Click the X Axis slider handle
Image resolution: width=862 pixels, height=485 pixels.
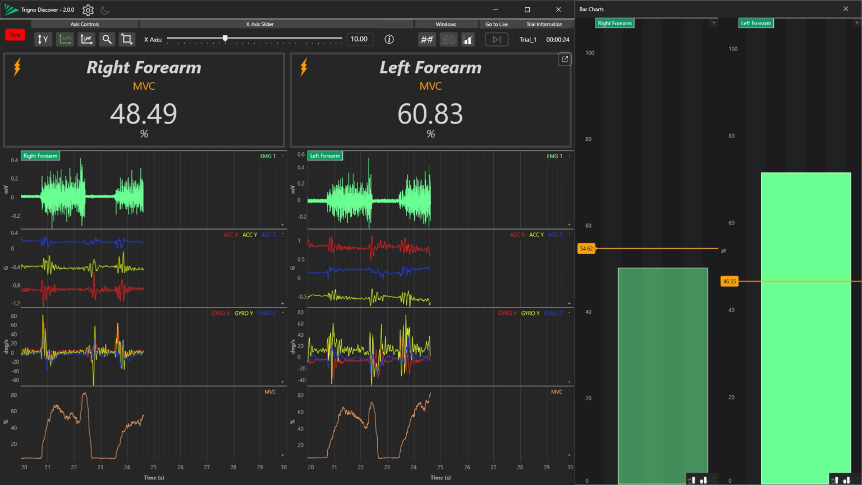point(225,39)
